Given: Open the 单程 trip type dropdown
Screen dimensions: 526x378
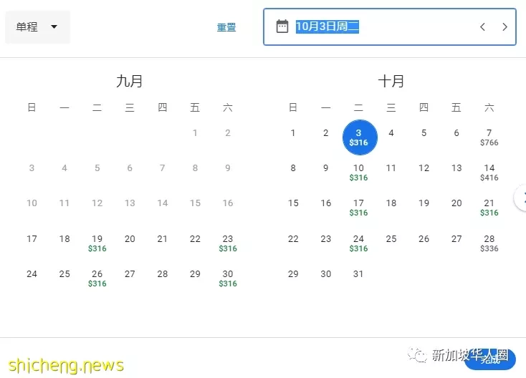Looking at the screenshot, I should click(x=37, y=26).
